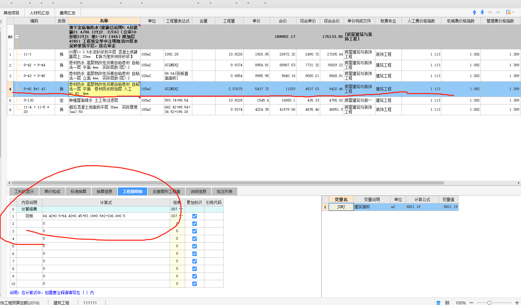This screenshot has height=305, width=521.
Task: Click the 综合单价 column header
Action: (308, 21)
